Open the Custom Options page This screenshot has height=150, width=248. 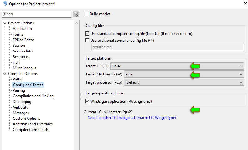[x=26, y=119]
